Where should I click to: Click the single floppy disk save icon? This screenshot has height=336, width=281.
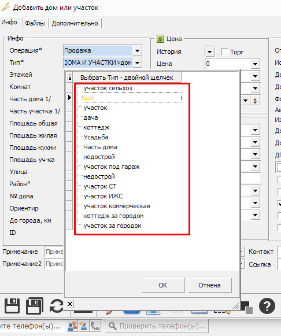pos(12,306)
